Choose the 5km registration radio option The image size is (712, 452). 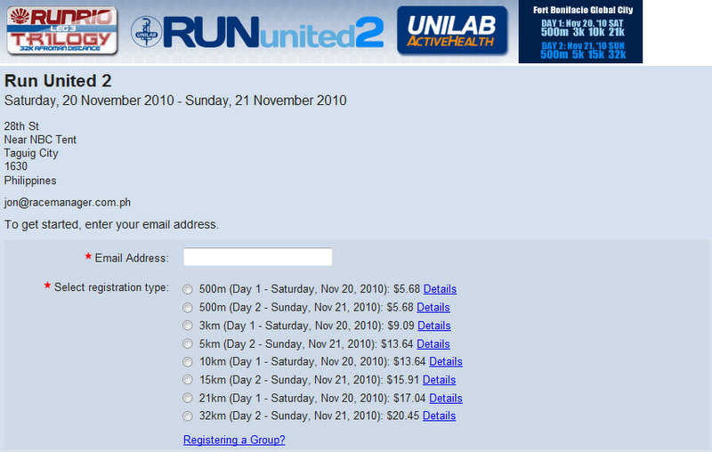tap(187, 344)
